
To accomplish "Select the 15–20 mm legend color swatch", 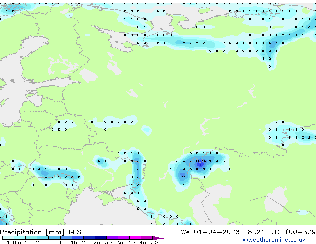I will click(78, 238).
